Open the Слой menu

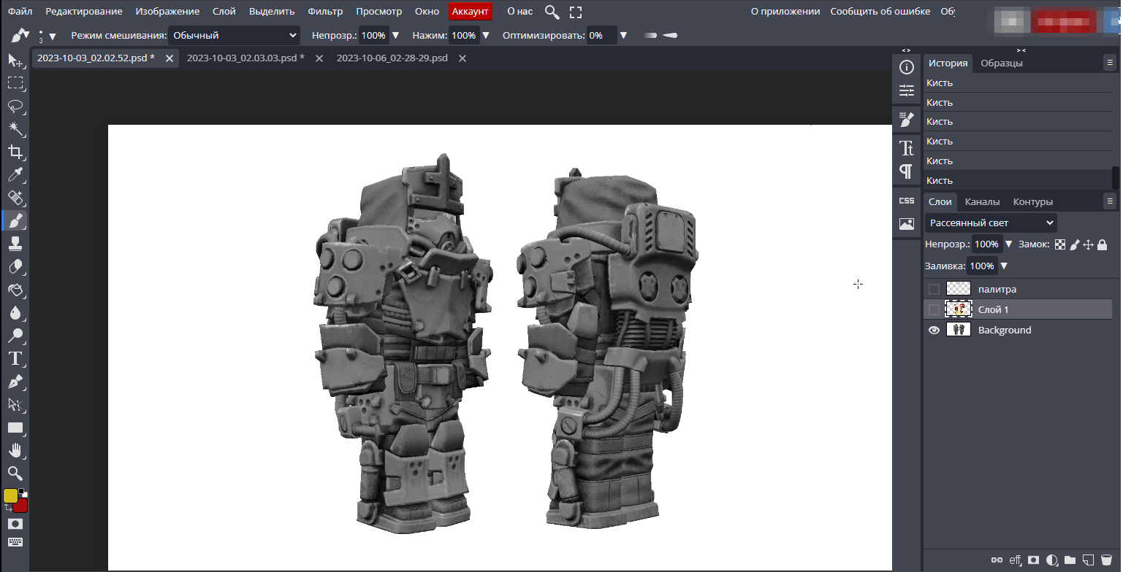[x=224, y=12]
